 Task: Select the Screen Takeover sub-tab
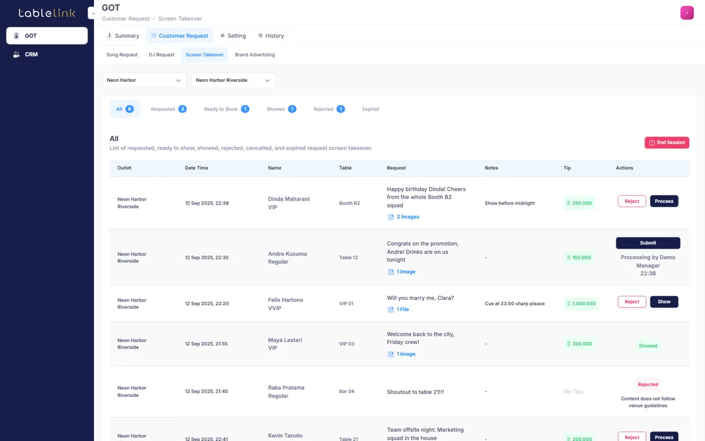click(x=204, y=55)
